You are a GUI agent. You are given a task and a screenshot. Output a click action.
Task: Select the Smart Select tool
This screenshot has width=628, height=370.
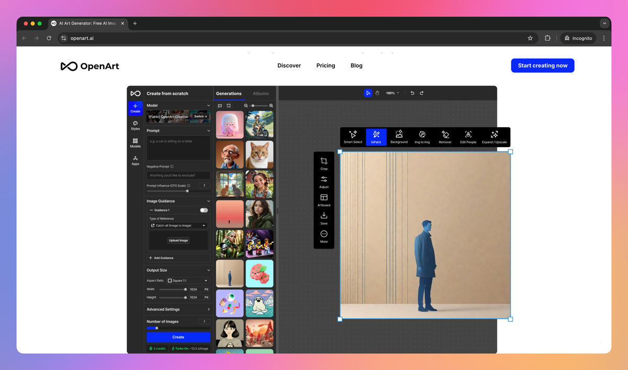(x=353, y=137)
